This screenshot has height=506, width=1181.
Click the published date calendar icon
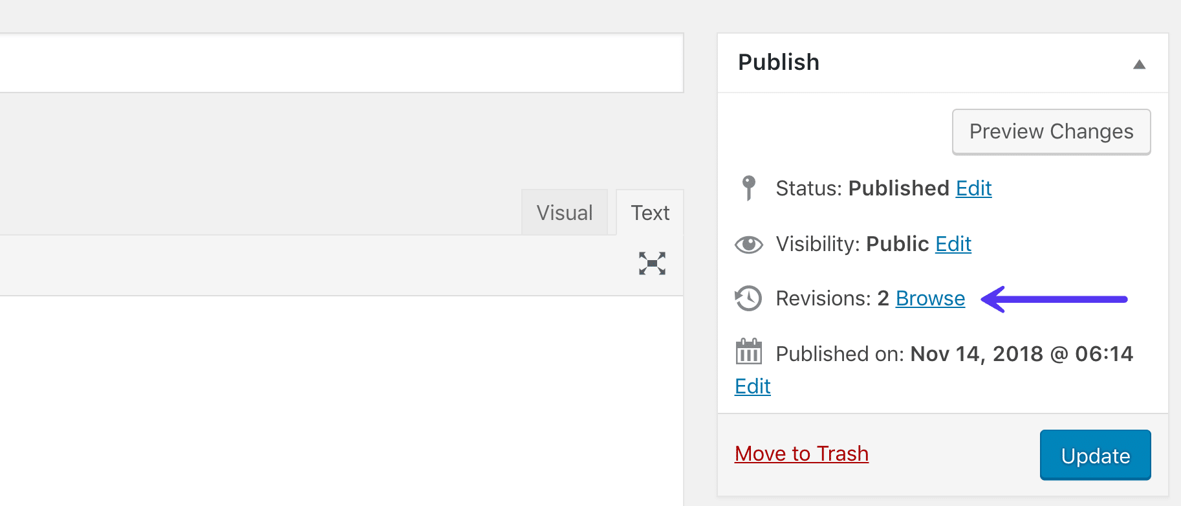(748, 353)
